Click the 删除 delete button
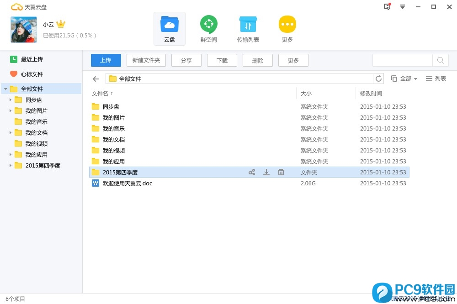The width and height of the screenshot is (457, 304). point(258,60)
